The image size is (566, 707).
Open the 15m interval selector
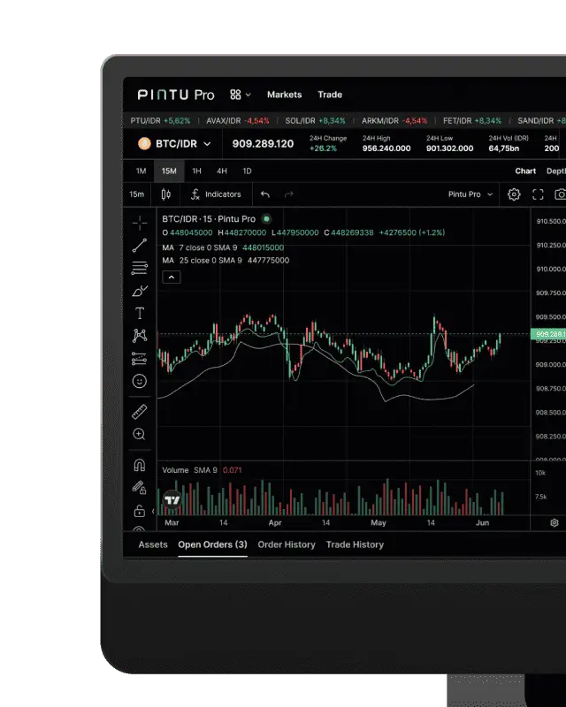(x=137, y=194)
